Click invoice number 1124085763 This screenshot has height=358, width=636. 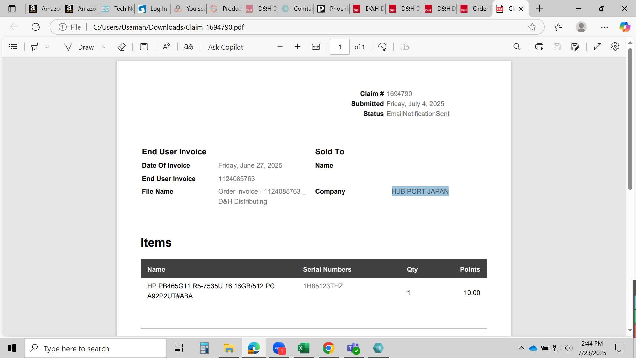pos(237,179)
